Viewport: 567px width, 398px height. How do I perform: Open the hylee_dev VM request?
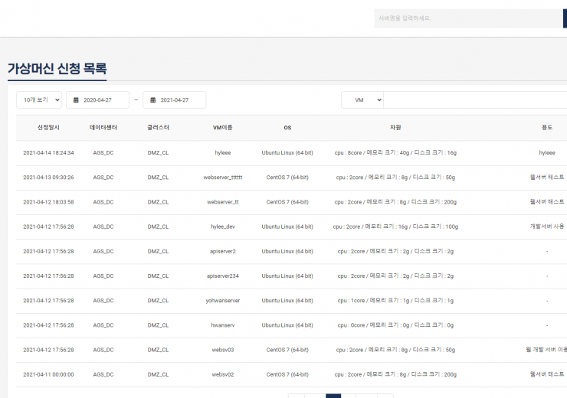[x=223, y=227]
